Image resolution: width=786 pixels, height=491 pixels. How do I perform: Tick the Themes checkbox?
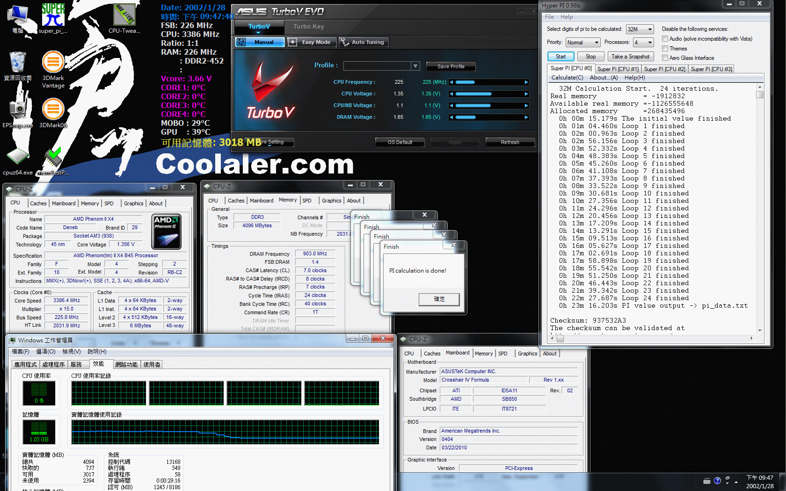665,49
